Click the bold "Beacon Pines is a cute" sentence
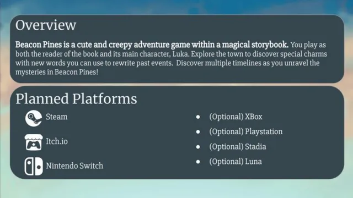This screenshot has height=198, width=353. click(x=152, y=45)
